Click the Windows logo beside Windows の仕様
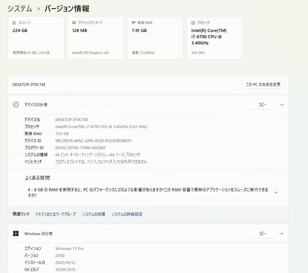 point(15,233)
